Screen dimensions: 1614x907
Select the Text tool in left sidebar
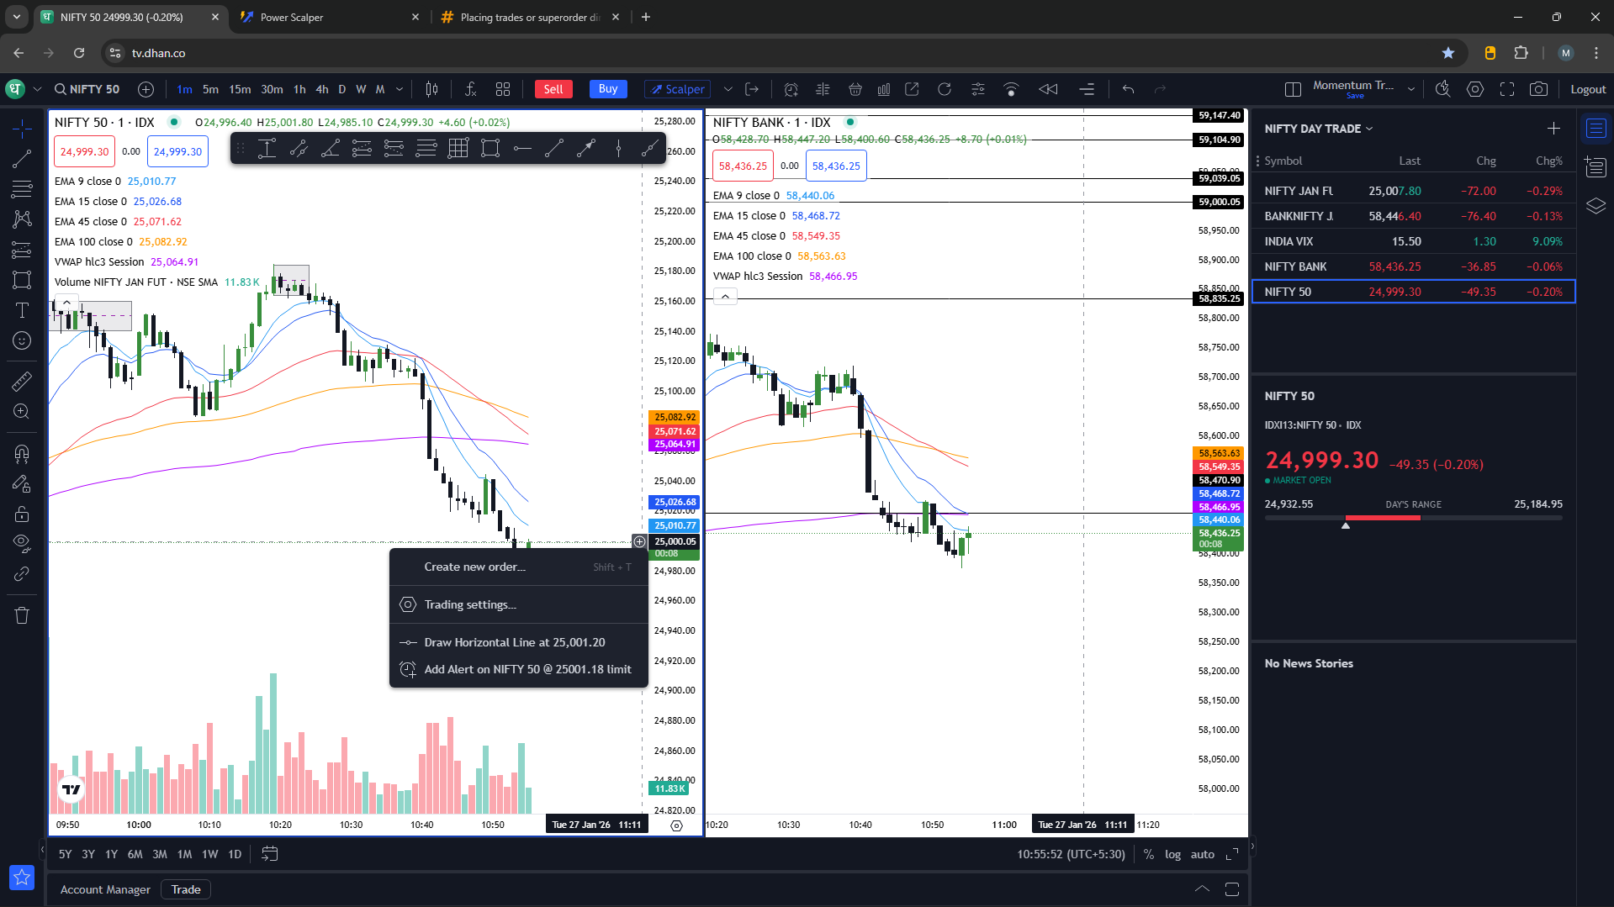pyautogui.click(x=22, y=310)
